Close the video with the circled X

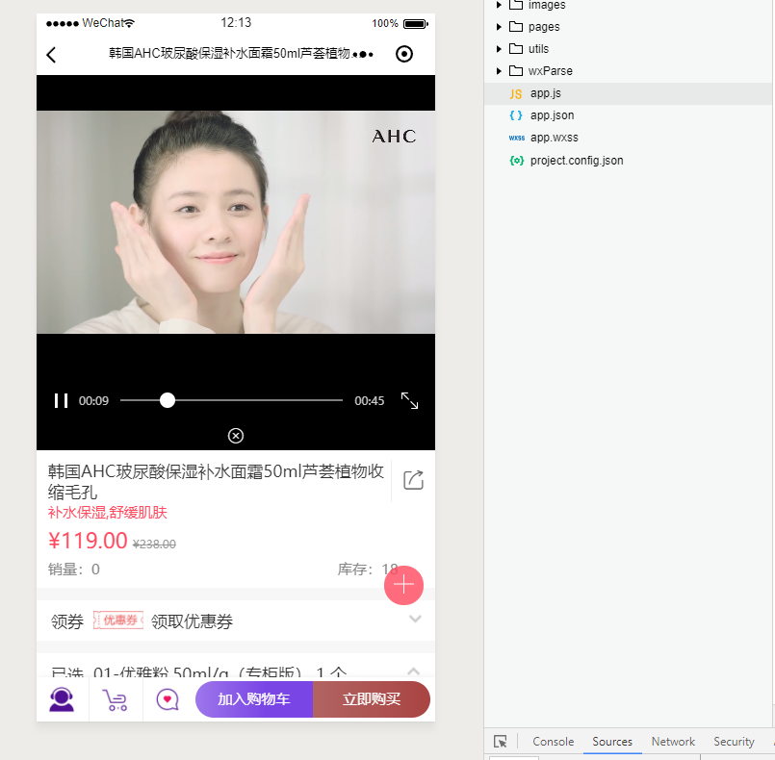point(236,436)
